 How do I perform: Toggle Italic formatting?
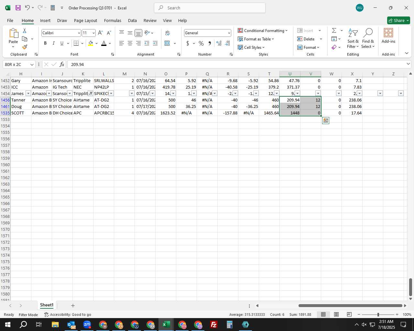click(54, 43)
